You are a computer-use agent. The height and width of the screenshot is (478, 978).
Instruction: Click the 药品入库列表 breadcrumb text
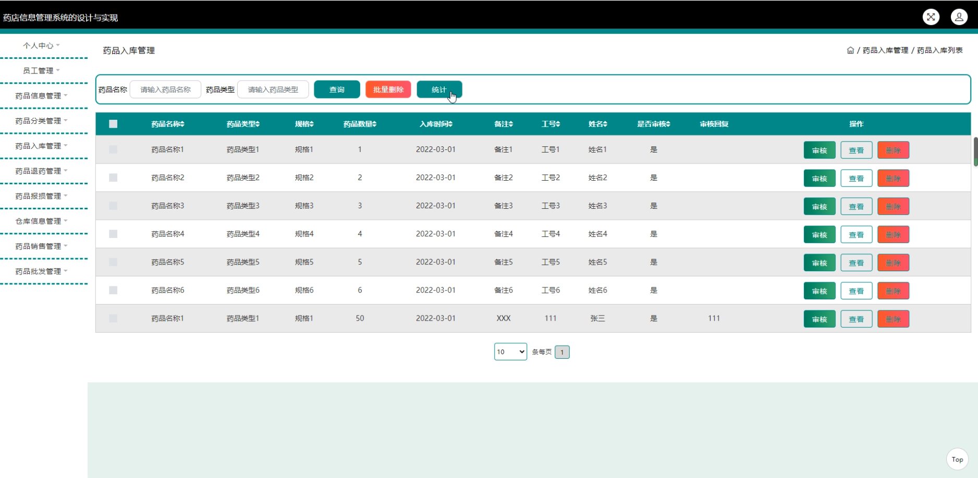pyautogui.click(x=940, y=51)
